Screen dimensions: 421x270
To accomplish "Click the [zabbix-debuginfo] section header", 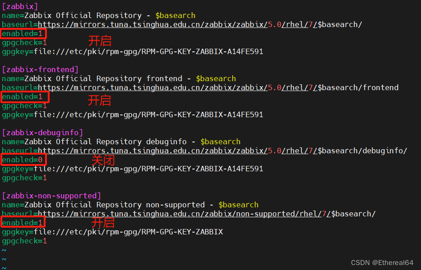I will (42, 133).
